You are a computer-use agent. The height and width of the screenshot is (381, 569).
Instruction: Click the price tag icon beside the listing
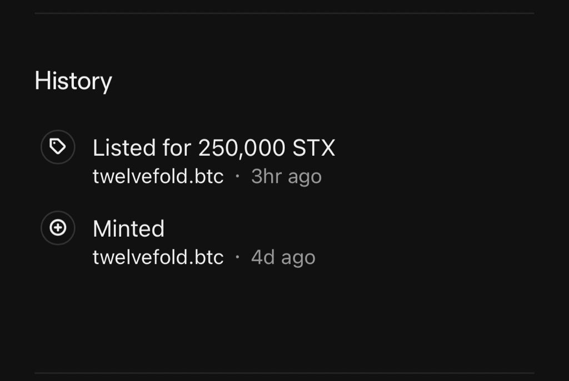point(58,147)
